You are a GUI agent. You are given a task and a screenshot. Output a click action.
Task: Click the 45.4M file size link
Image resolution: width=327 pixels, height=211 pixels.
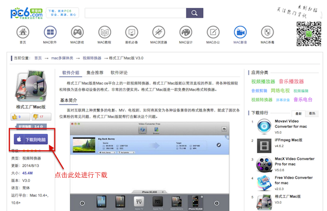coord(28,173)
